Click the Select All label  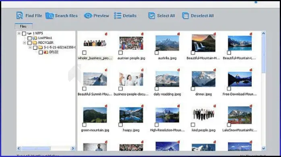[166, 16]
